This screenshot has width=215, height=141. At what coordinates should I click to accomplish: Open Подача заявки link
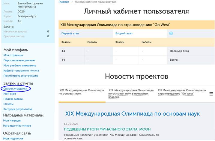pyautogui.click(x=13, y=99)
